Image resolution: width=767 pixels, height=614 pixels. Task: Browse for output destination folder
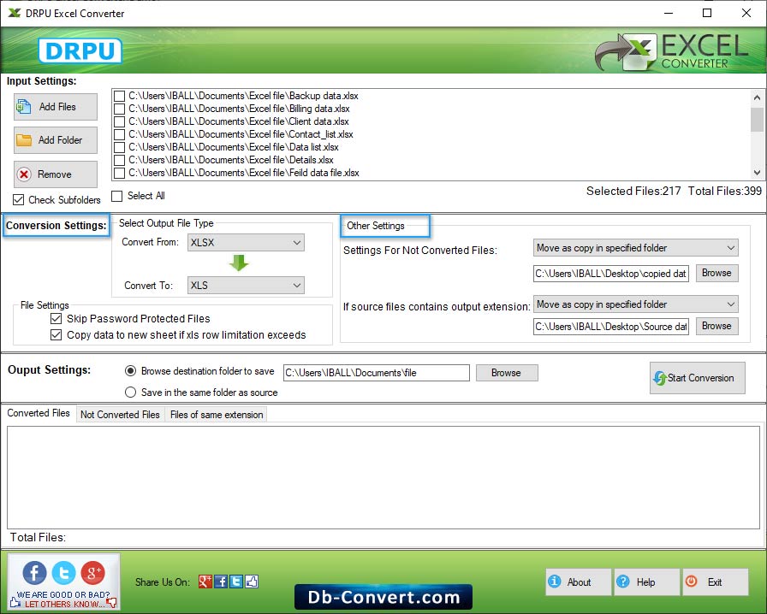point(507,373)
